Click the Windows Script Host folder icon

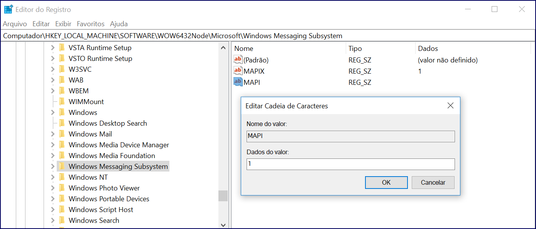[62, 210]
